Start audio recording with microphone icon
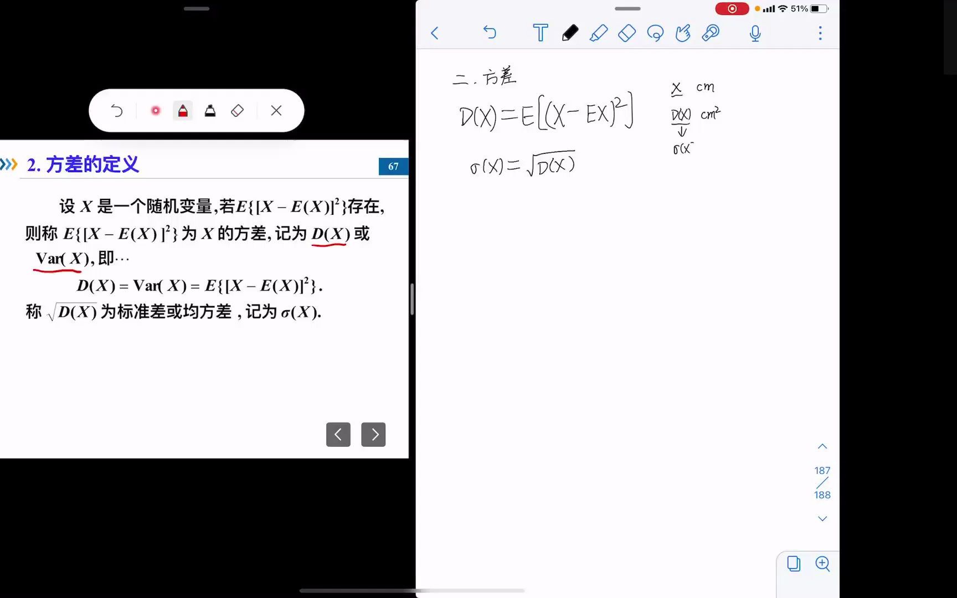 pos(755,33)
